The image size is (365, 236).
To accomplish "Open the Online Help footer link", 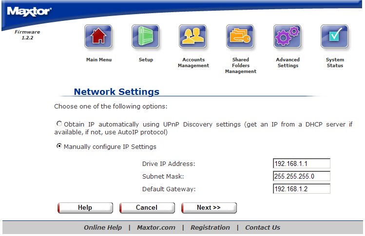I will point(102,227).
